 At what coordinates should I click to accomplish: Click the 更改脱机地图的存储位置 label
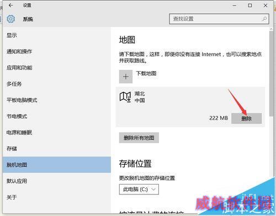(147, 178)
